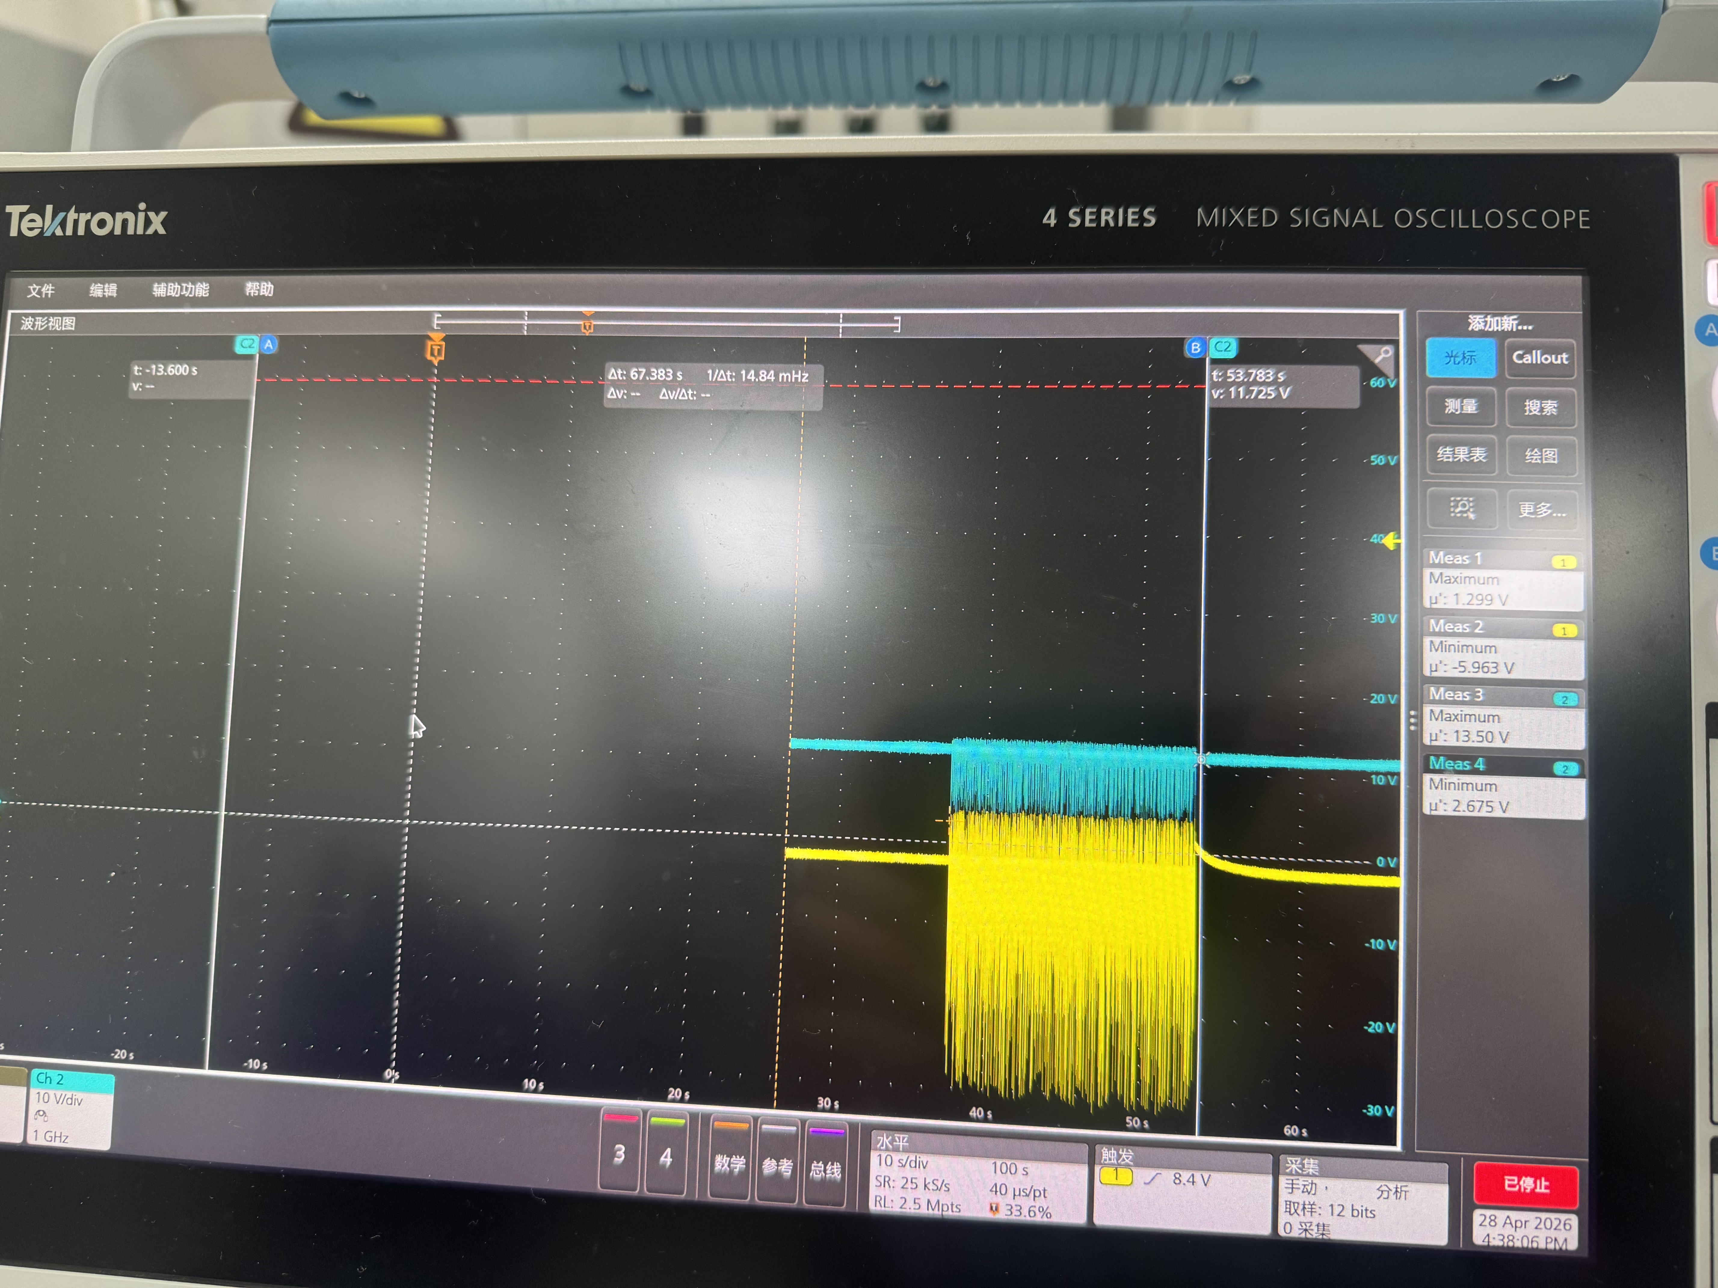Click the v: 11.725 V cursor value
The height and width of the screenshot is (1288, 1718).
tap(1250, 393)
